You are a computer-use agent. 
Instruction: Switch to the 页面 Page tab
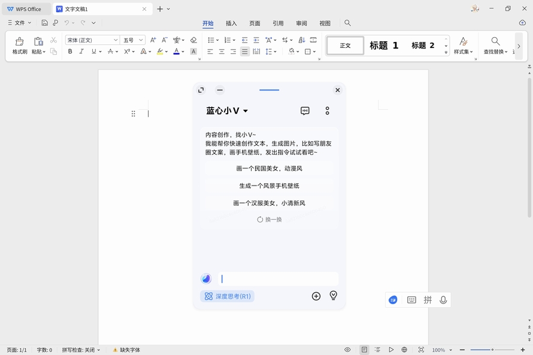click(x=255, y=23)
